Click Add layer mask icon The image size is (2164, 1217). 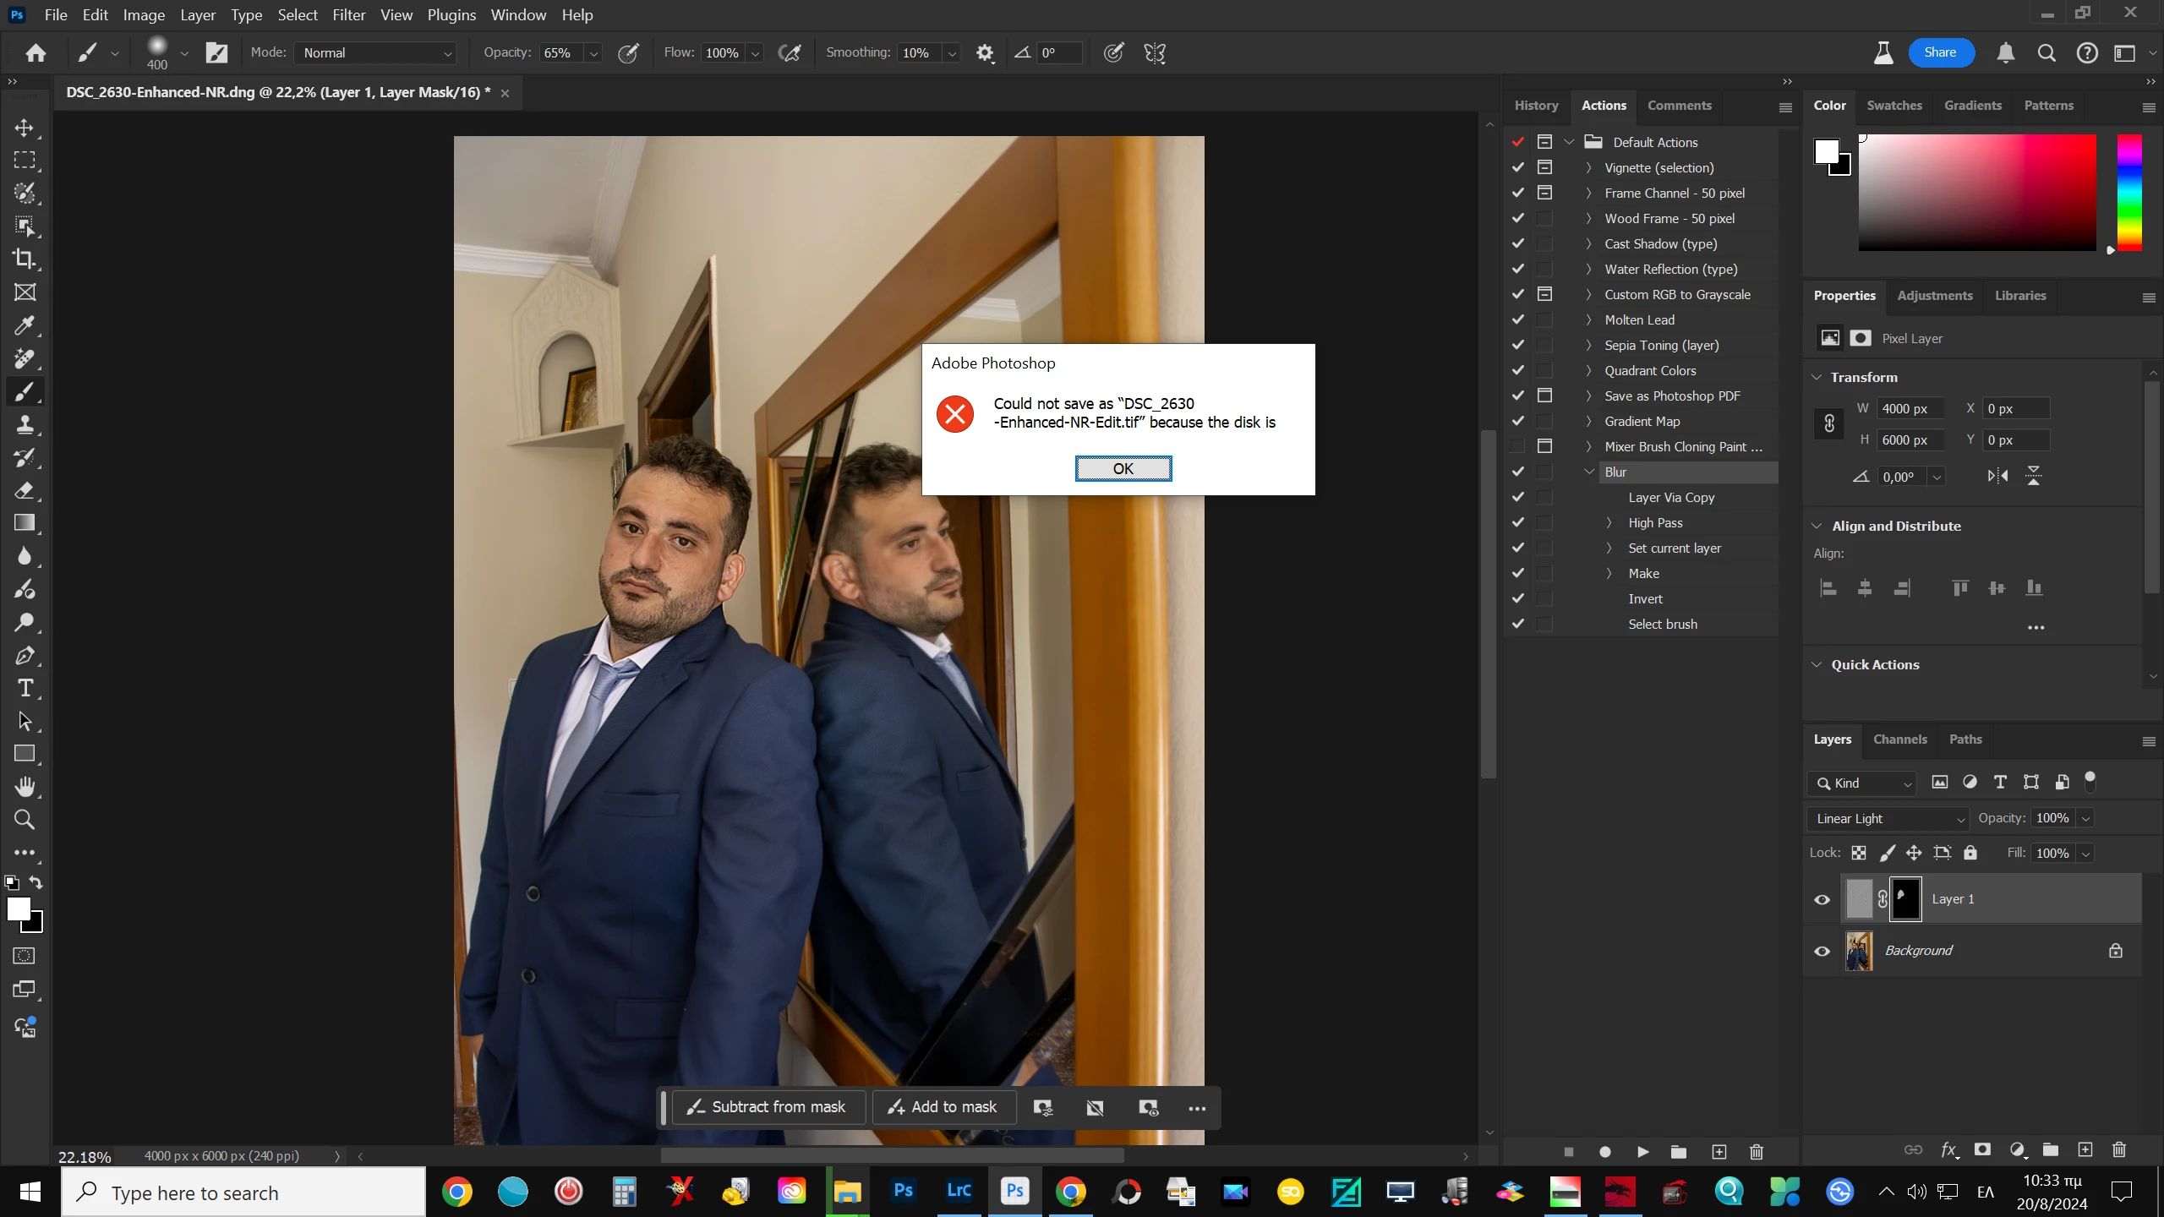tap(1982, 1149)
